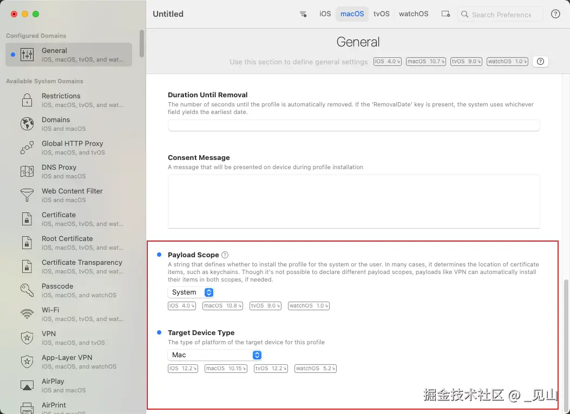Click the sidebar vertical scrollbar
Viewport: 570px width, 414px height.
pos(142,44)
